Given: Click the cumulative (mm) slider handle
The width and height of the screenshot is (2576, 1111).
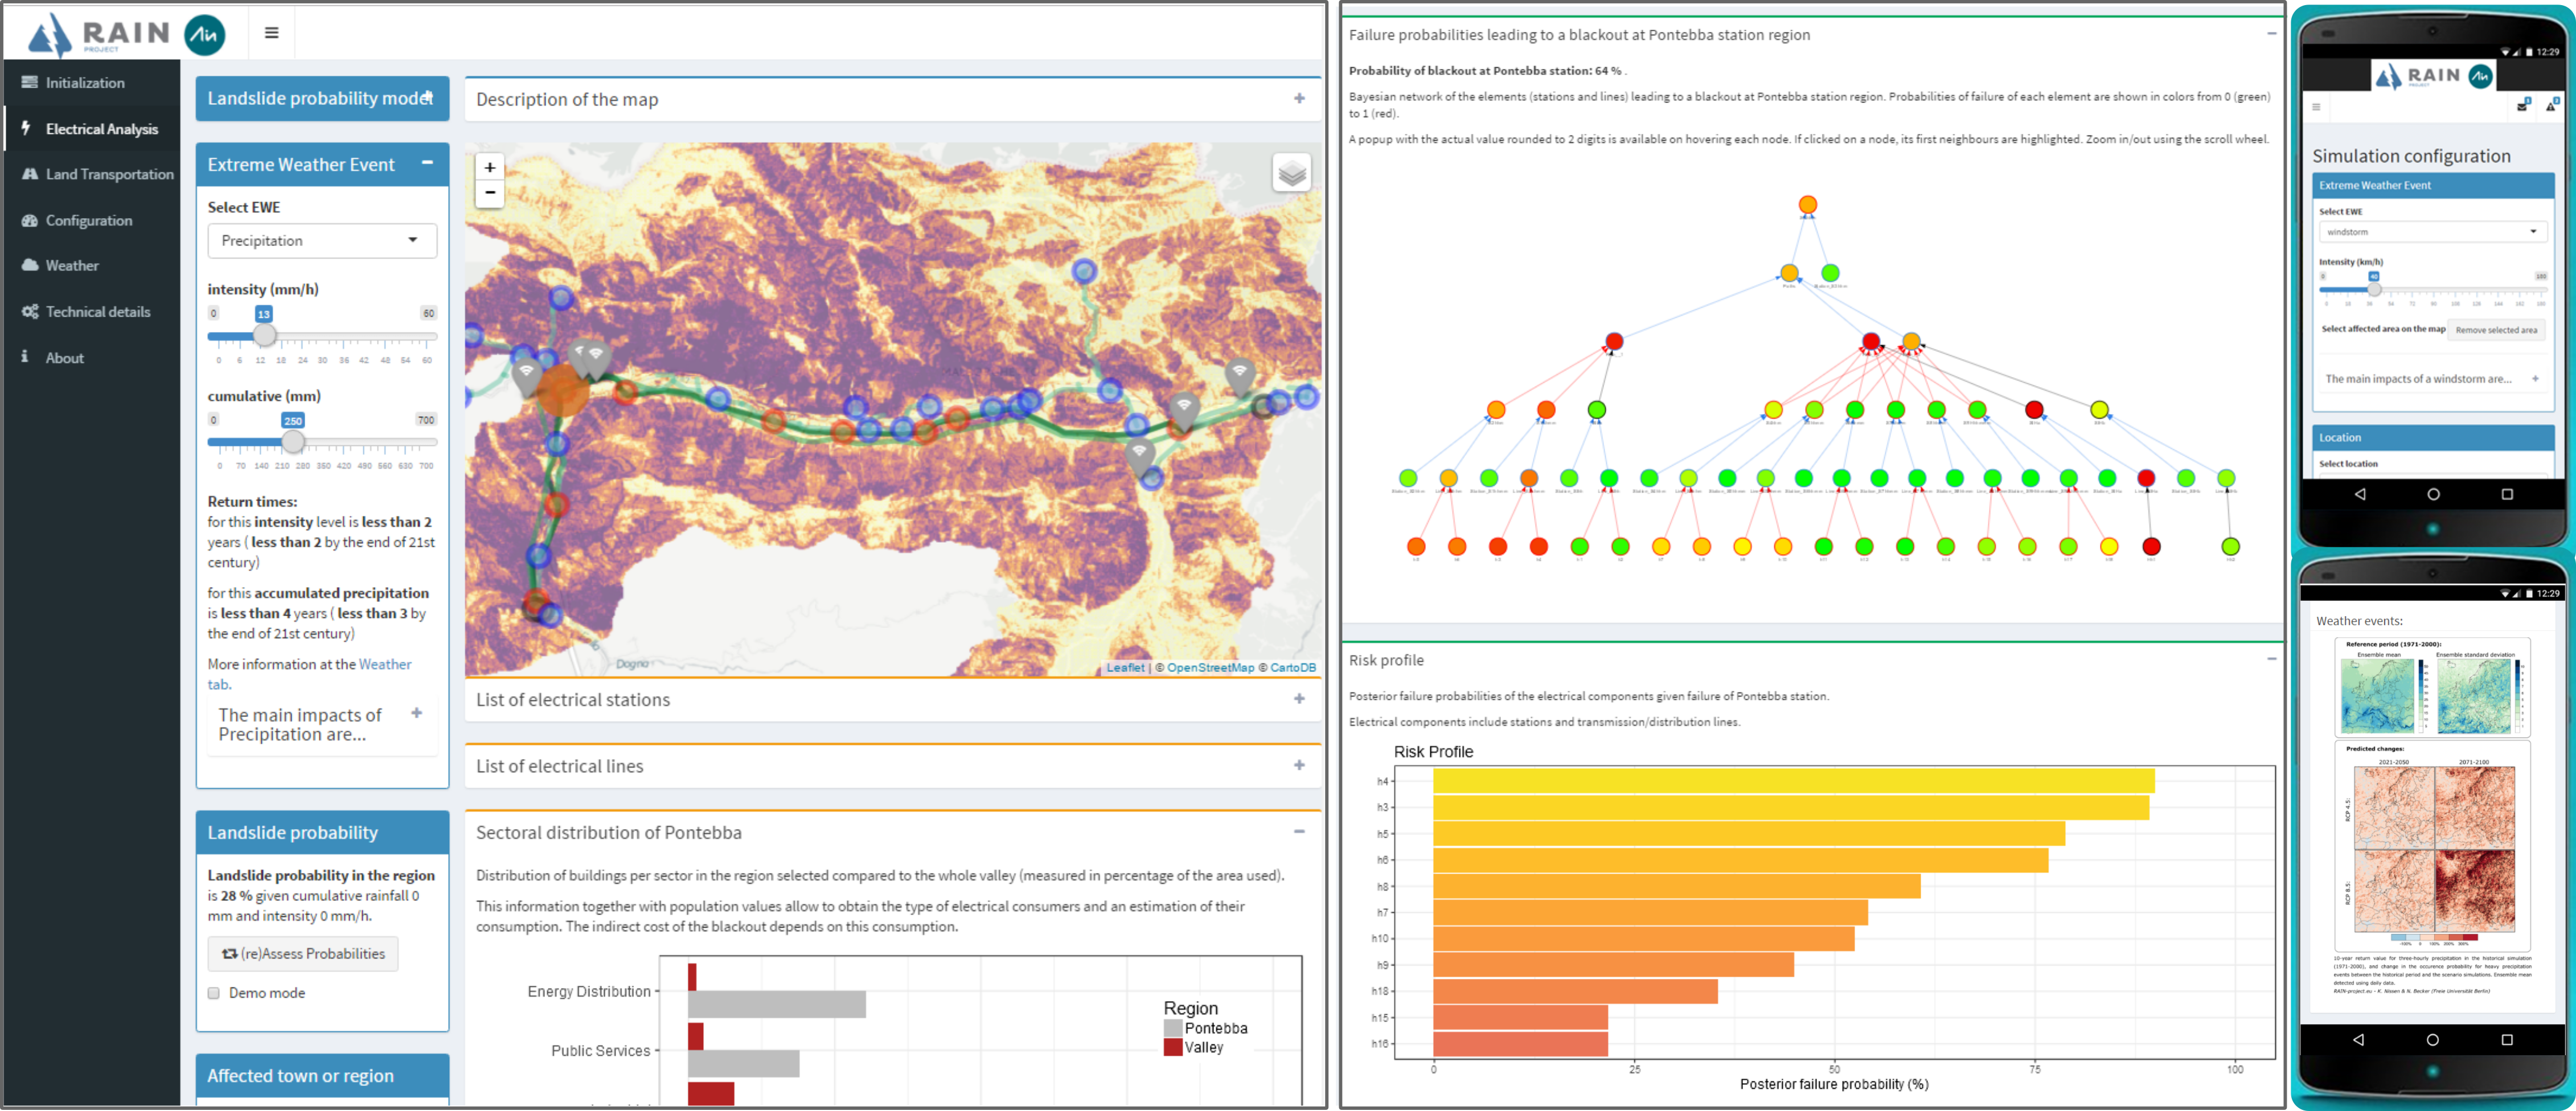Looking at the screenshot, I should [x=293, y=442].
